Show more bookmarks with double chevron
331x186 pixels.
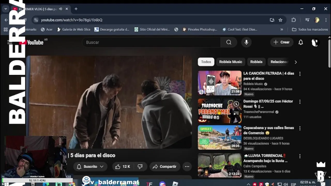[282, 29]
